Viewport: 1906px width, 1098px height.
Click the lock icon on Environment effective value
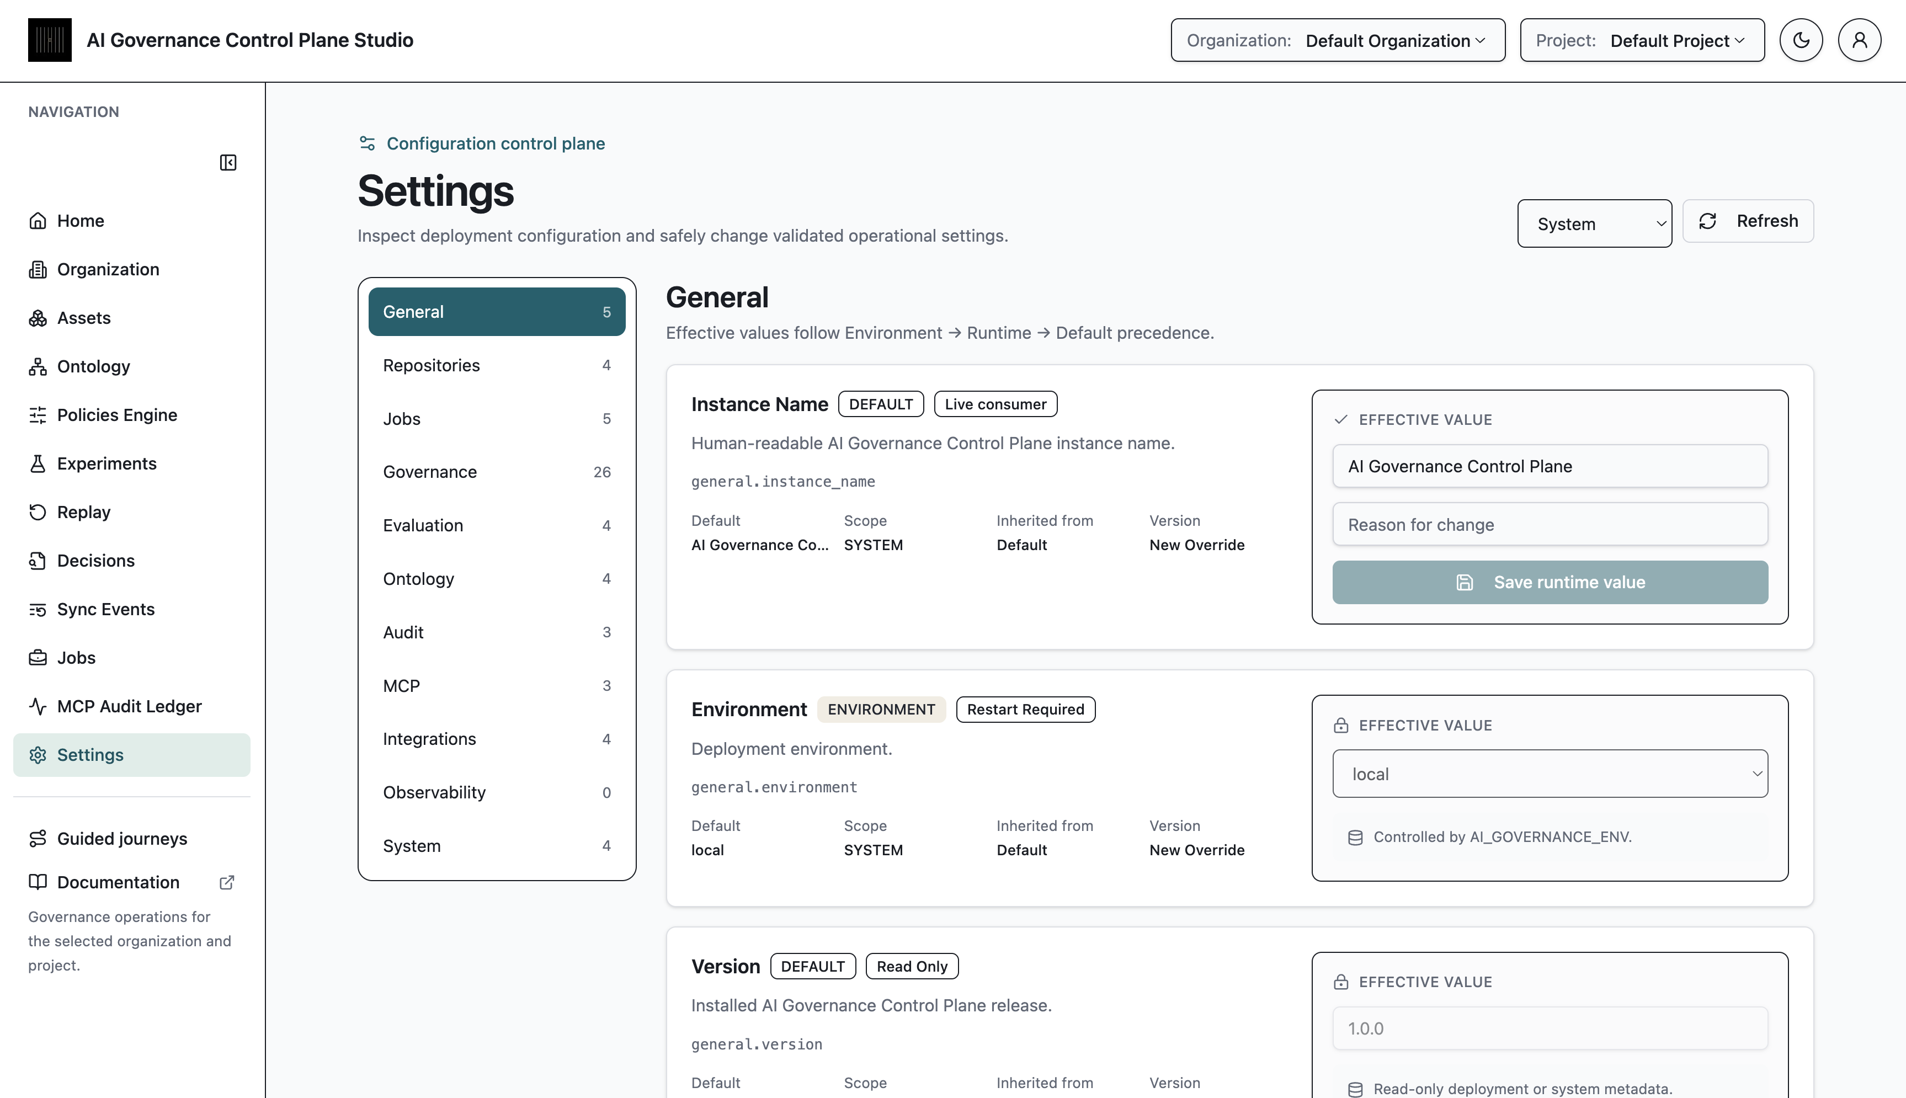coord(1340,726)
